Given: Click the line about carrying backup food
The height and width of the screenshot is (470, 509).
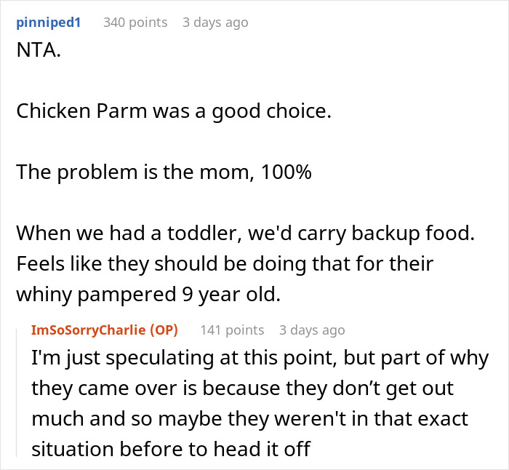Looking at the screenshot, I should pyautogui.click(x=246, y=234).
